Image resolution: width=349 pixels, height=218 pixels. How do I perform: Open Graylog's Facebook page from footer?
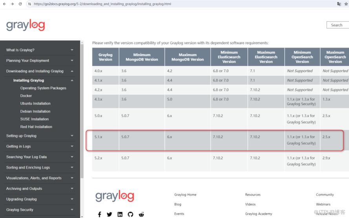99,214
